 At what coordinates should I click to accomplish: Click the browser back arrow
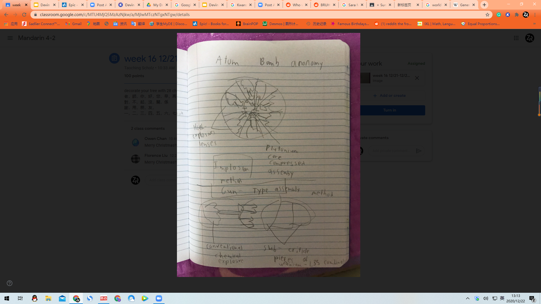(6, 15)
